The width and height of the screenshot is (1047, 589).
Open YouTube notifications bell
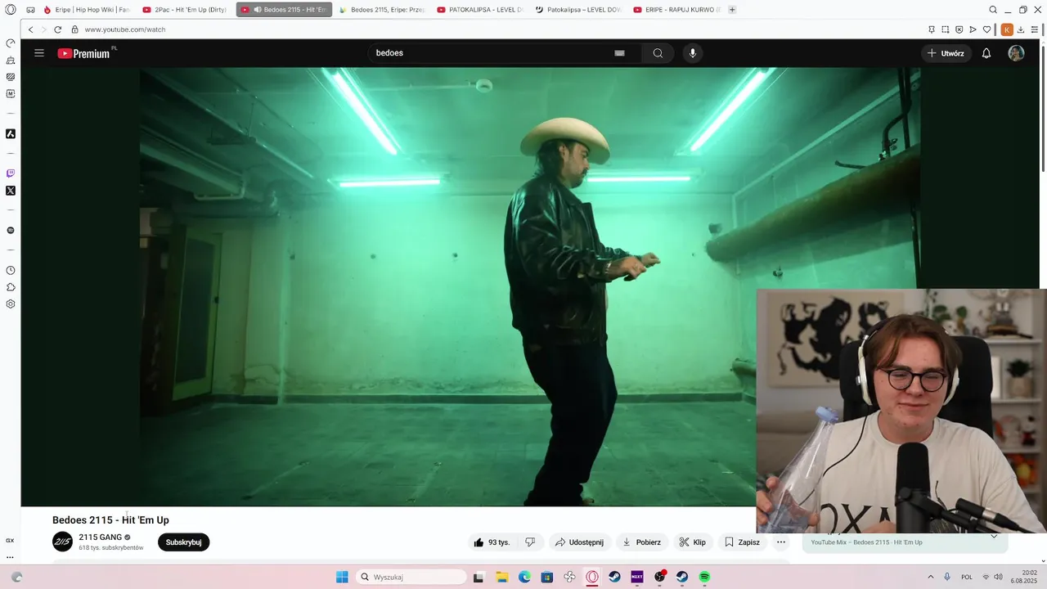(986, 53)
